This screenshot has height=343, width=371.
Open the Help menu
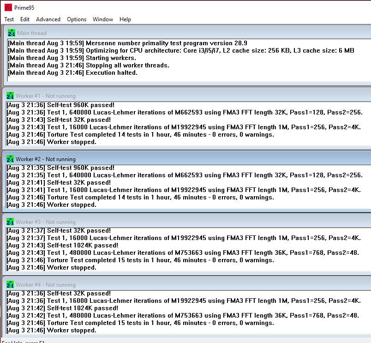[125, 19]
